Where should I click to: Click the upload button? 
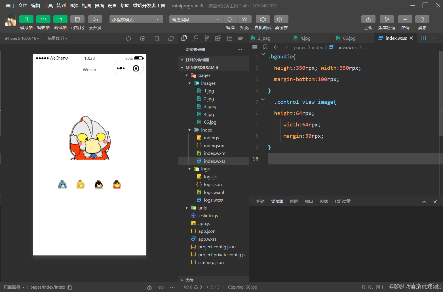click(x=368, y=19)
